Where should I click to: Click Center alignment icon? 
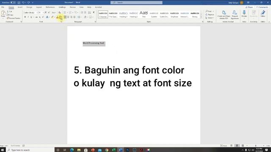[68, 17]
